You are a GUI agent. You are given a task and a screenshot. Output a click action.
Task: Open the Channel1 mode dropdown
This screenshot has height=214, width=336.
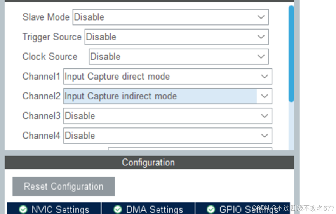click(168, 77)
